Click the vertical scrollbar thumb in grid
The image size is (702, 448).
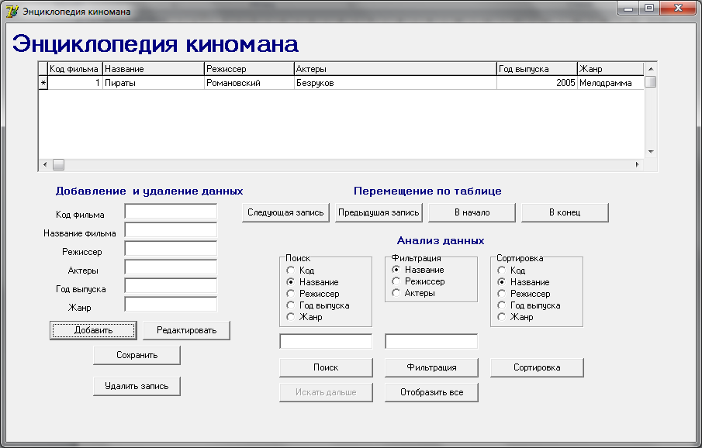pyautogui.click(x=651, y=81)
